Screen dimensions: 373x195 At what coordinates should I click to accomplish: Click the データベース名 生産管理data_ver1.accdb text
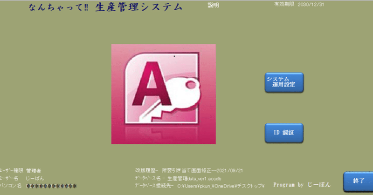(178, 178)
